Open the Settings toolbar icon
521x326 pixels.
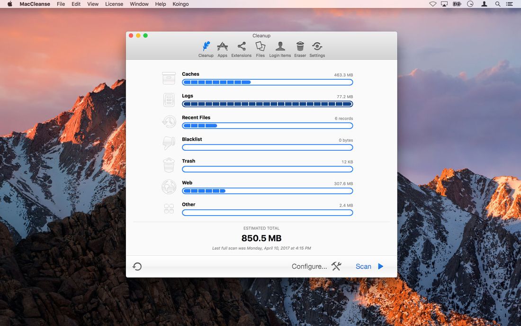click(317, 46)
